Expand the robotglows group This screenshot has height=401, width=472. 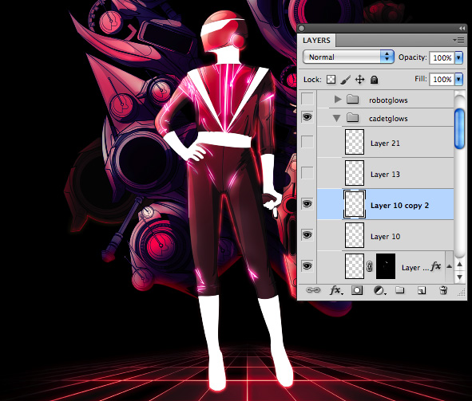[338, 99]
